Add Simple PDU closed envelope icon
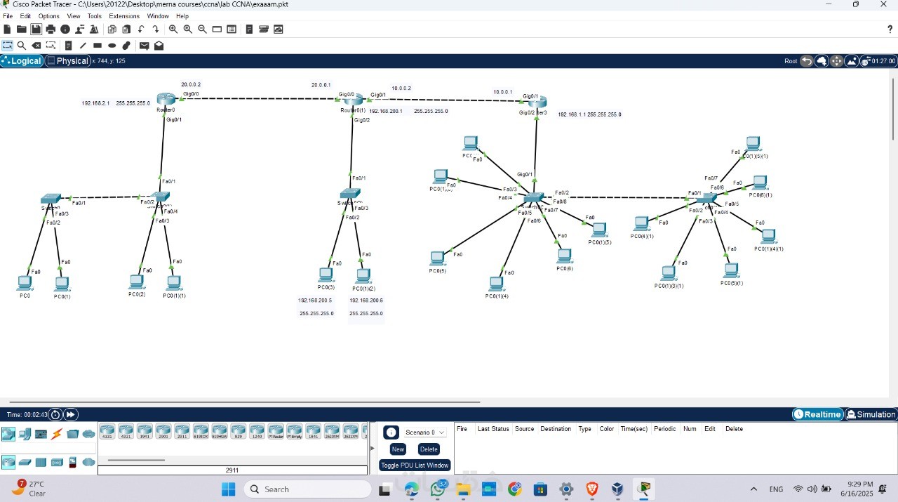The image size is (898, 502). tap(144, 46)
